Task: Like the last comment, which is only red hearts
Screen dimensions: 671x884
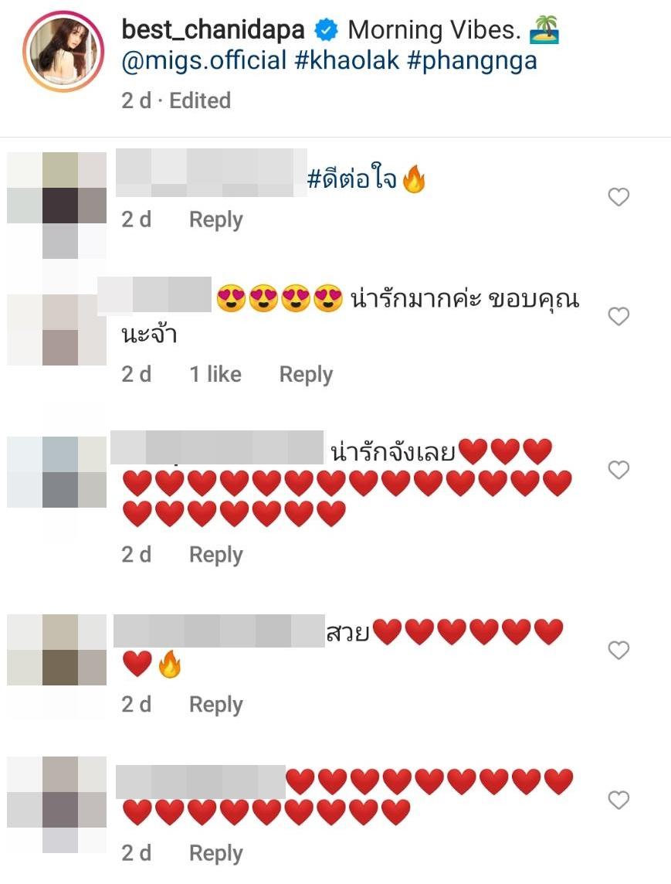Action: 618,800
